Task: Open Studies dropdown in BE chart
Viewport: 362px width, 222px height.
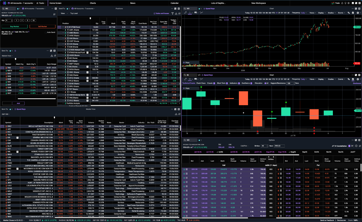Action: pyautogui.click(x=332, y=79)
